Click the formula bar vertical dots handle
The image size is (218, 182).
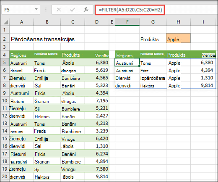46,10
